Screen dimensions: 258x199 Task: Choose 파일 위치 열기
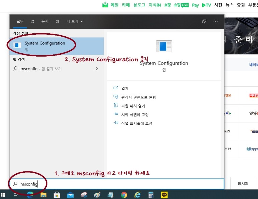tap(133, 106)
